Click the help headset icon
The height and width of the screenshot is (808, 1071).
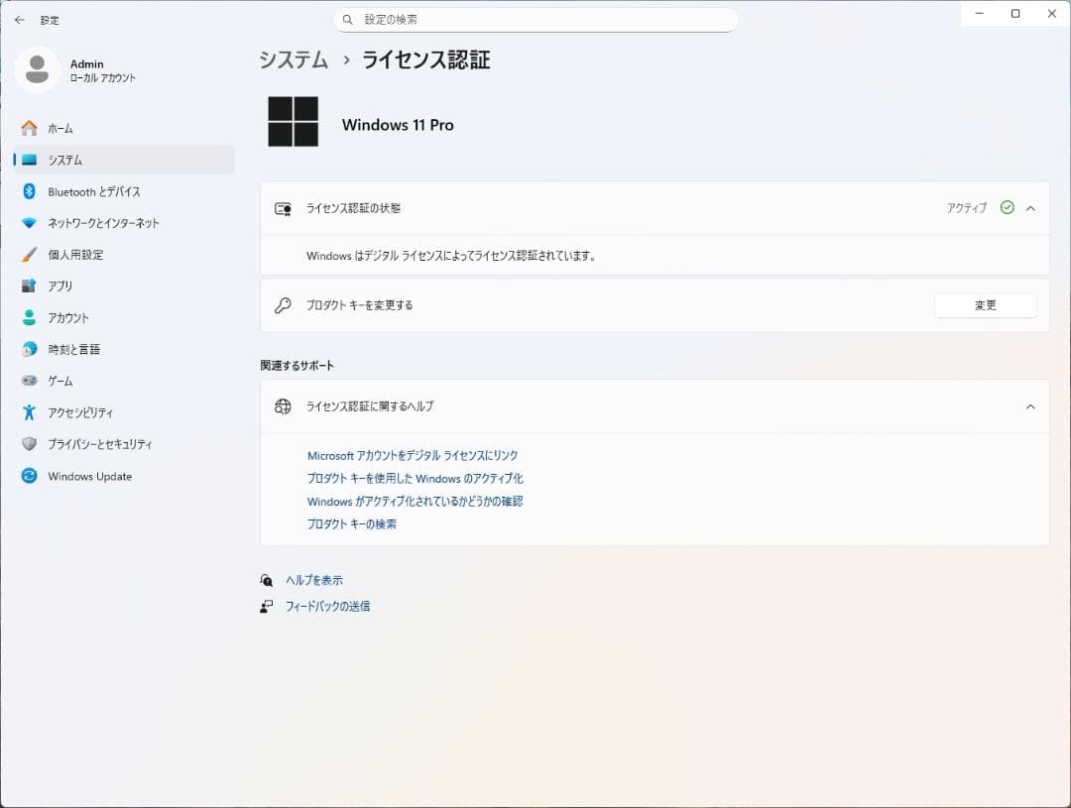267,581
